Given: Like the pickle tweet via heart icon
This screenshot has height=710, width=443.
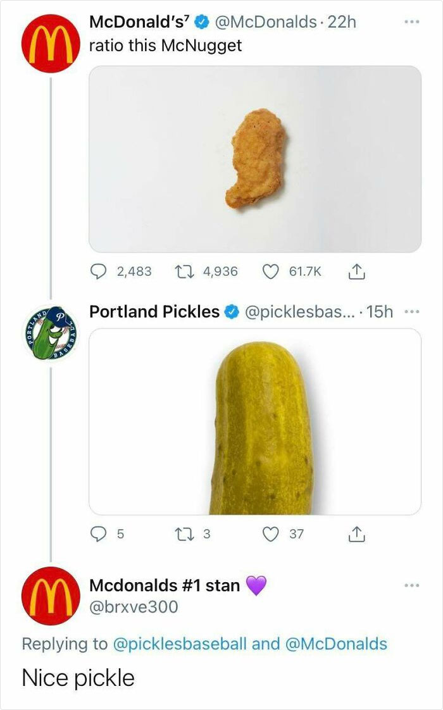Looking at the screenshot, I should coord(271,533).
